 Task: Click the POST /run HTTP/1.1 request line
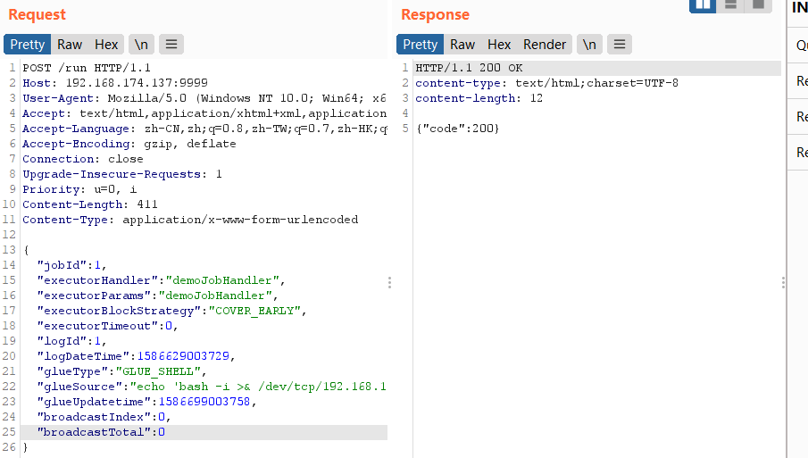87,68
